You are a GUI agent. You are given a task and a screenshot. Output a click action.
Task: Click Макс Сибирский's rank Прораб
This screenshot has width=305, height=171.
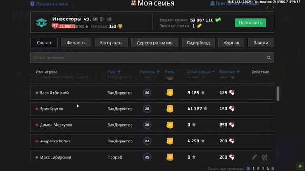point(114,157)
